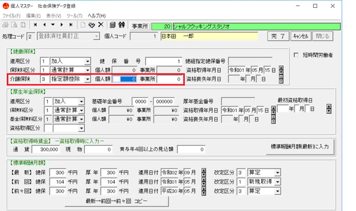
Task: Click the キャンセル button
Action: 301,36
